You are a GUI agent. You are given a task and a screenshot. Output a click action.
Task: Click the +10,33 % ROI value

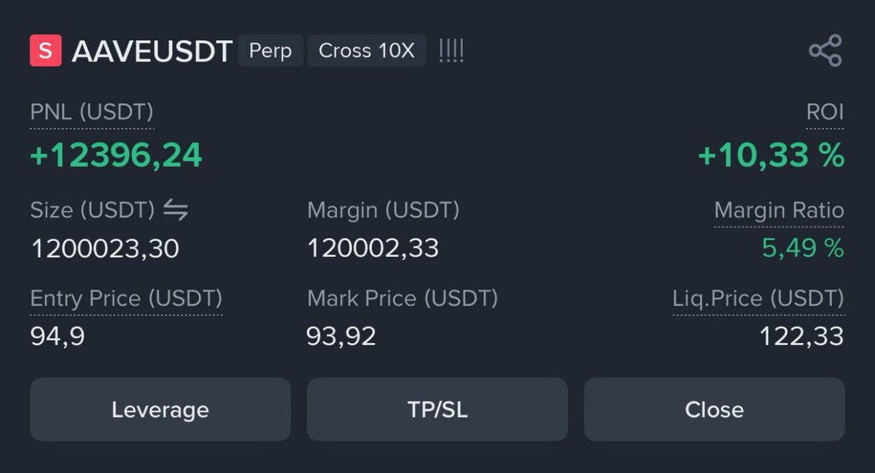[771, 155]
